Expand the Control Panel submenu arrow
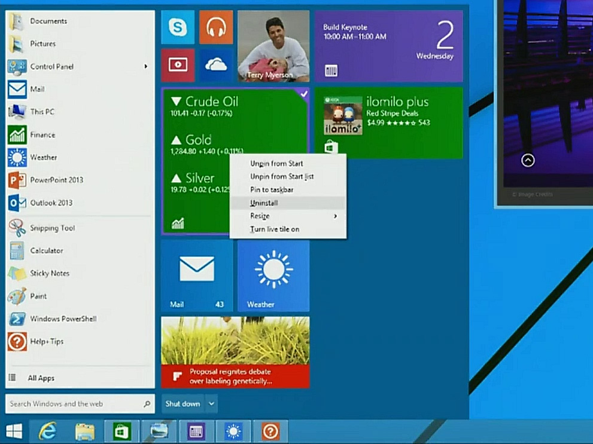The height and width of the screenshot is (444, 593). [x=145, y=66]
